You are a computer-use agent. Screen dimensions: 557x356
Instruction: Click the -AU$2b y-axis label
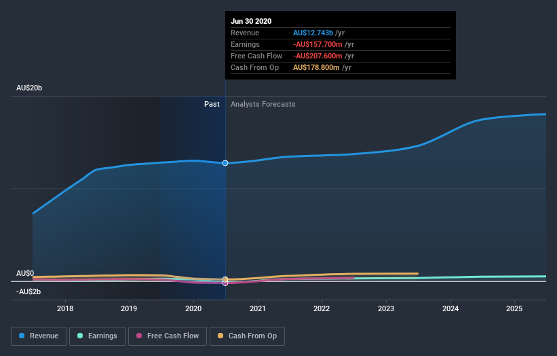pos(28,291)
